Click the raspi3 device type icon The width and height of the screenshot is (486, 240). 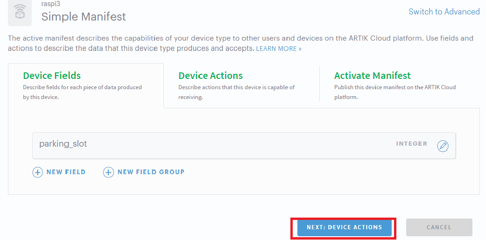click(20, 13)
